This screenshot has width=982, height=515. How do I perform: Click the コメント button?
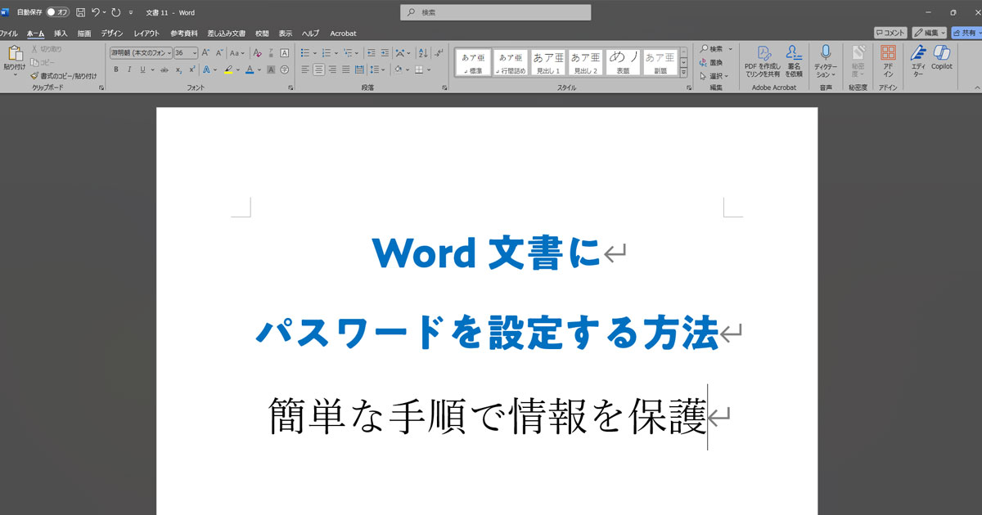890,33
